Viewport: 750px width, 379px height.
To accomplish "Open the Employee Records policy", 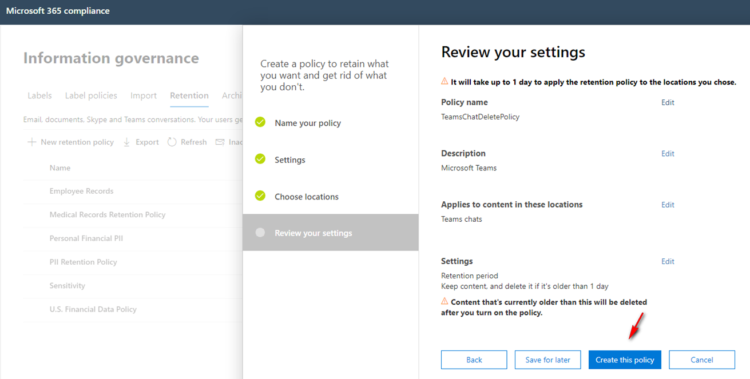I will [81, 191].
